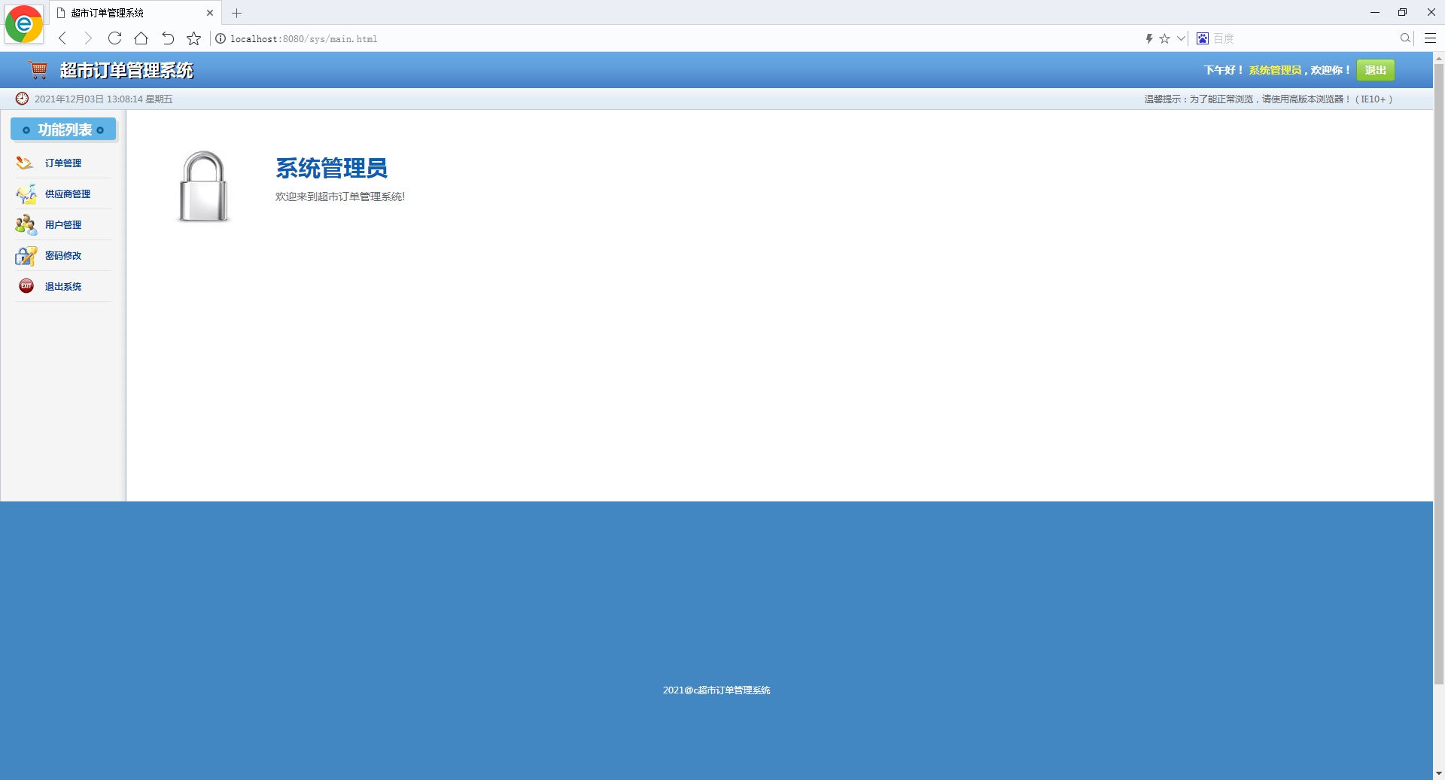Click the 系统管理员 username link

pos(1274,69)
